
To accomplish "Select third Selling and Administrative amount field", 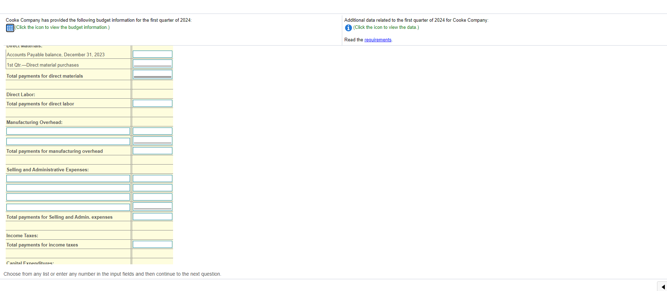I will (152, 197).
